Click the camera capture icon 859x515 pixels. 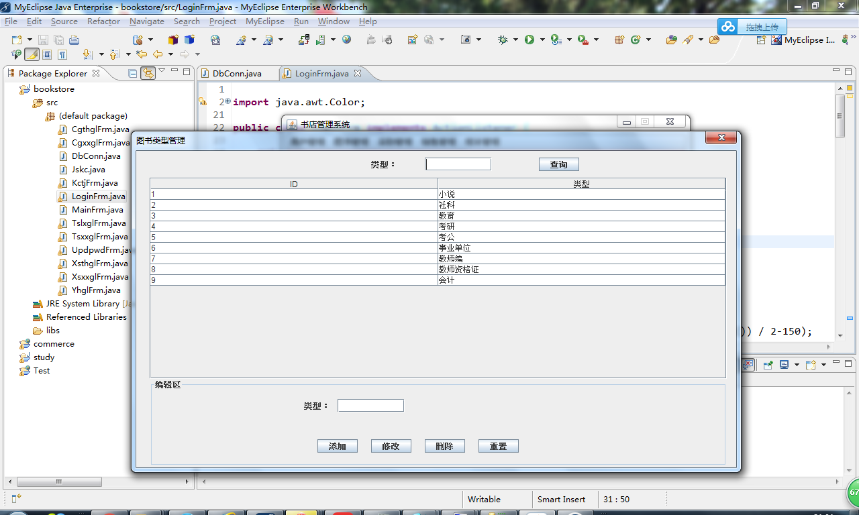(x=466, y=40)
